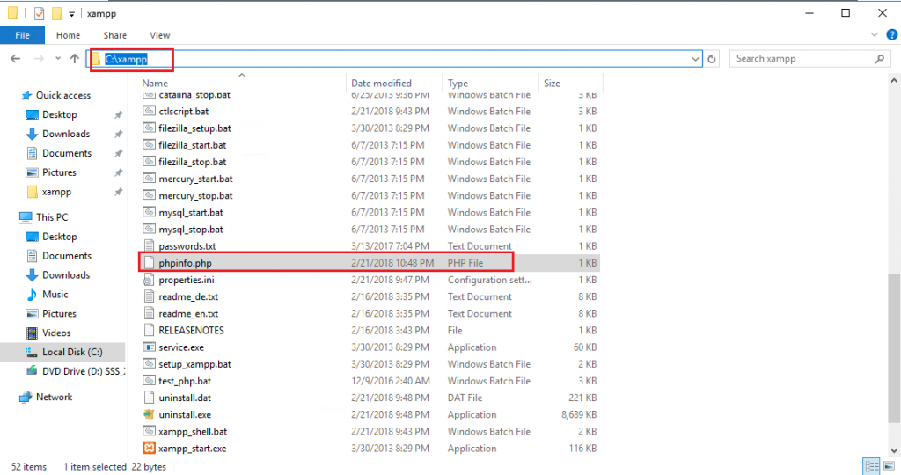
Task: Select the mysql_stop.bat file
Action: tap(191, 230)
